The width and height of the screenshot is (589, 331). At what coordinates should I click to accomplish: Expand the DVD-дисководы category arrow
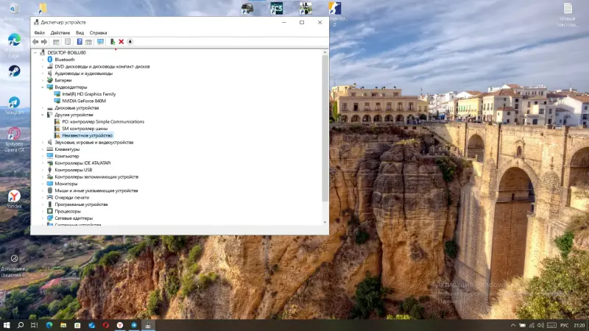point(43,66)
